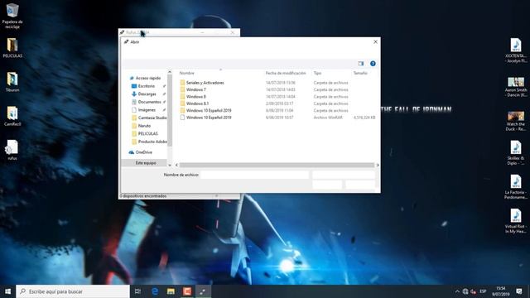Select the PELICULAS desktop icon
The image size is (530, 298).
tap(12, 48)
